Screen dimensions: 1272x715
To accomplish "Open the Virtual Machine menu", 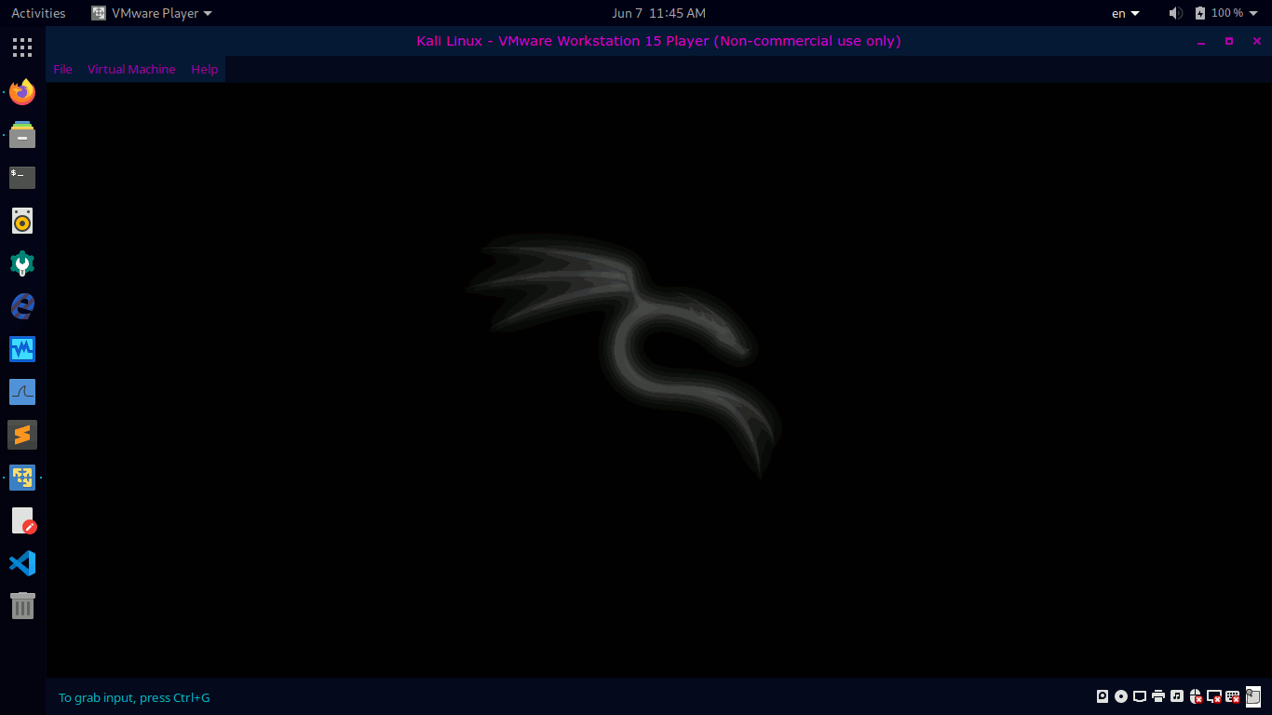I will pos(130,69).
